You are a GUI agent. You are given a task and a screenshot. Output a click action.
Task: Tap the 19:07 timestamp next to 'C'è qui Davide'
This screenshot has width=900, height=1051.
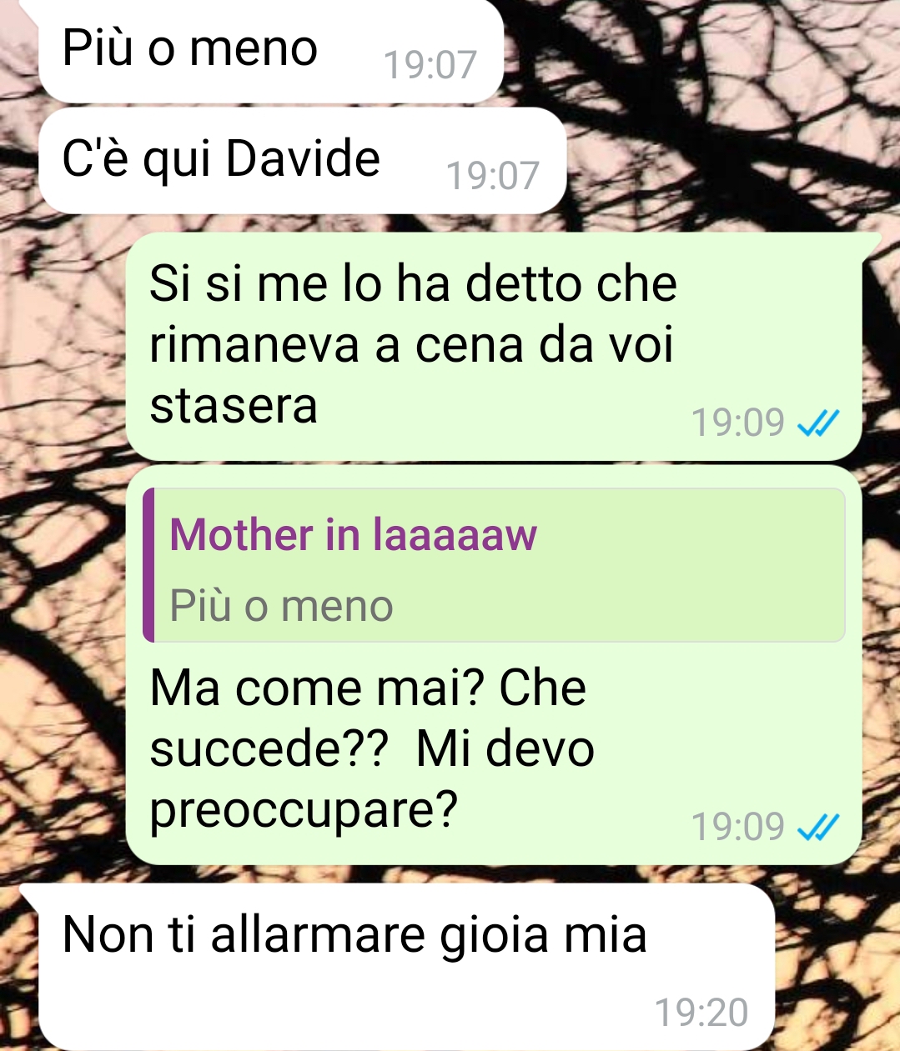(x=493, y=176)
